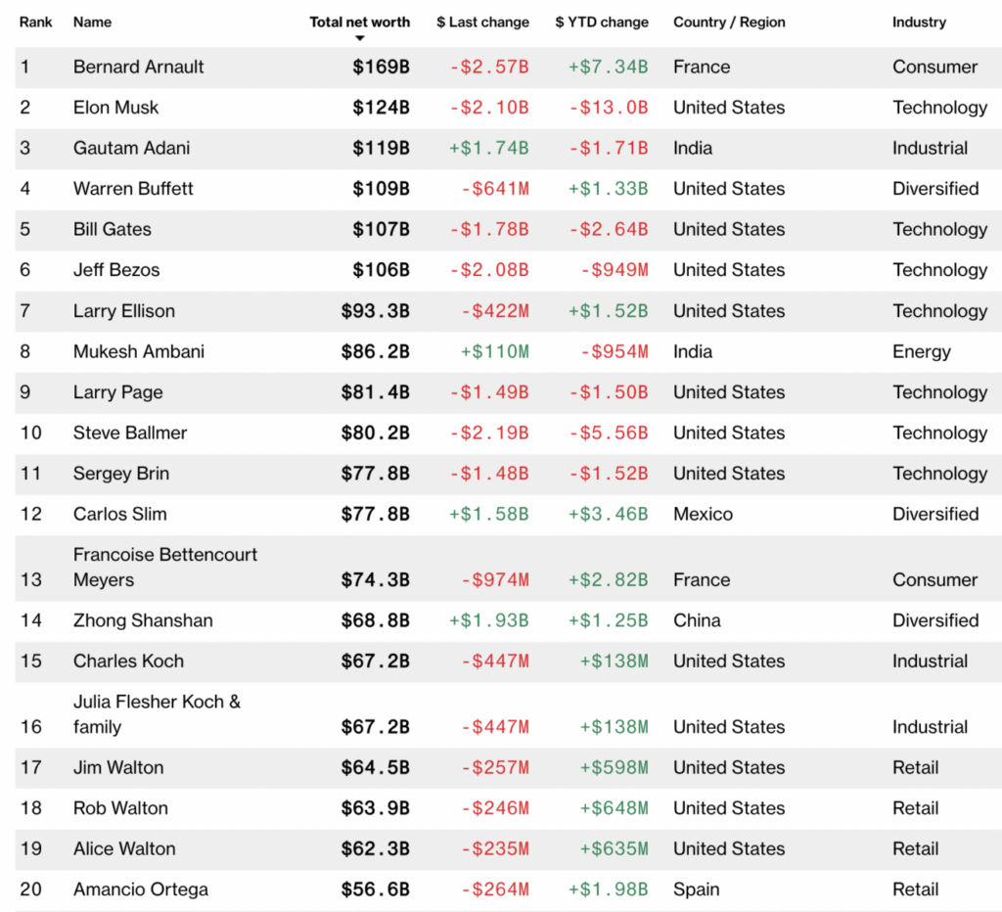Viewport: 1002px width, 912px height.
Task: Open Bernard Arnault's profile
Action: click(x=138, y=67)
